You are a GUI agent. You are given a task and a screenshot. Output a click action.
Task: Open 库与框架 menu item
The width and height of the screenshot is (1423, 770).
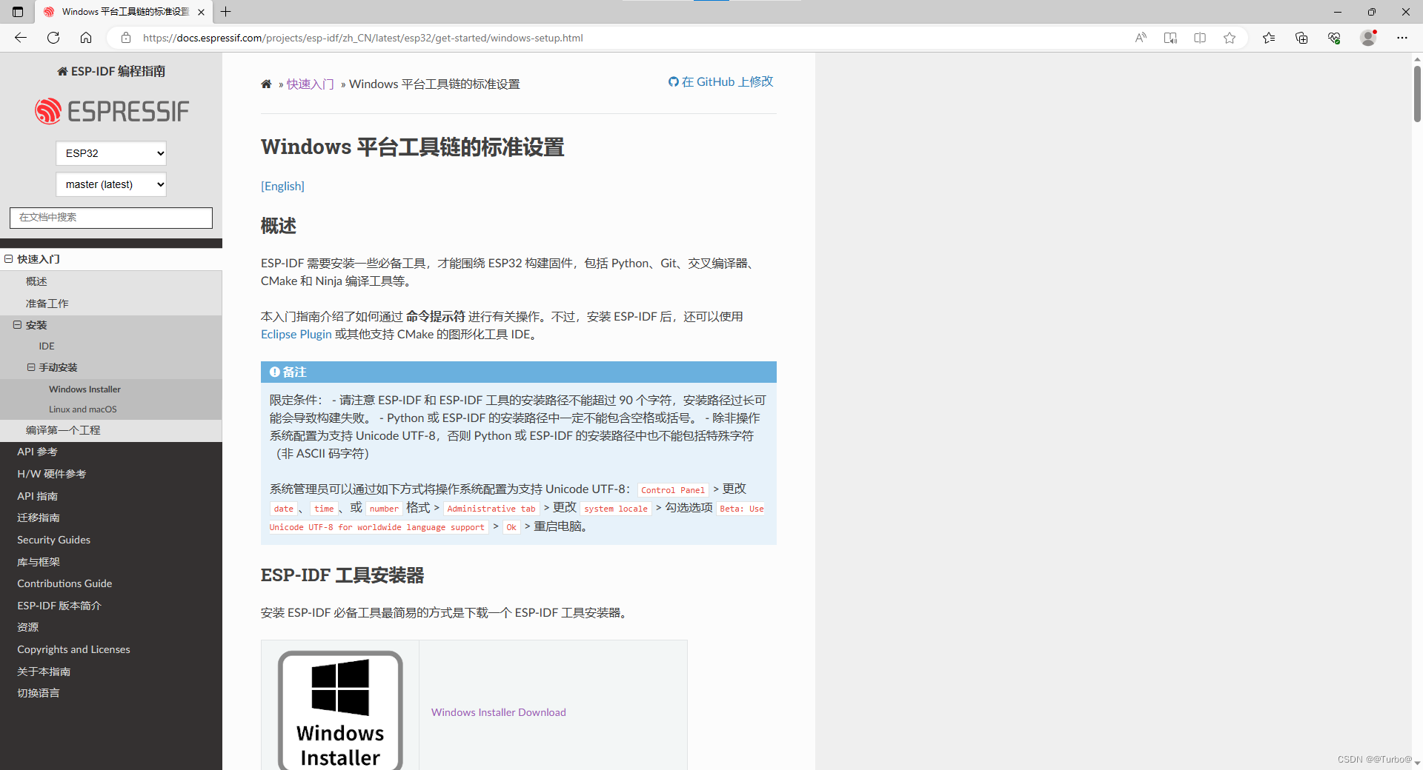(x=39, y=562)
